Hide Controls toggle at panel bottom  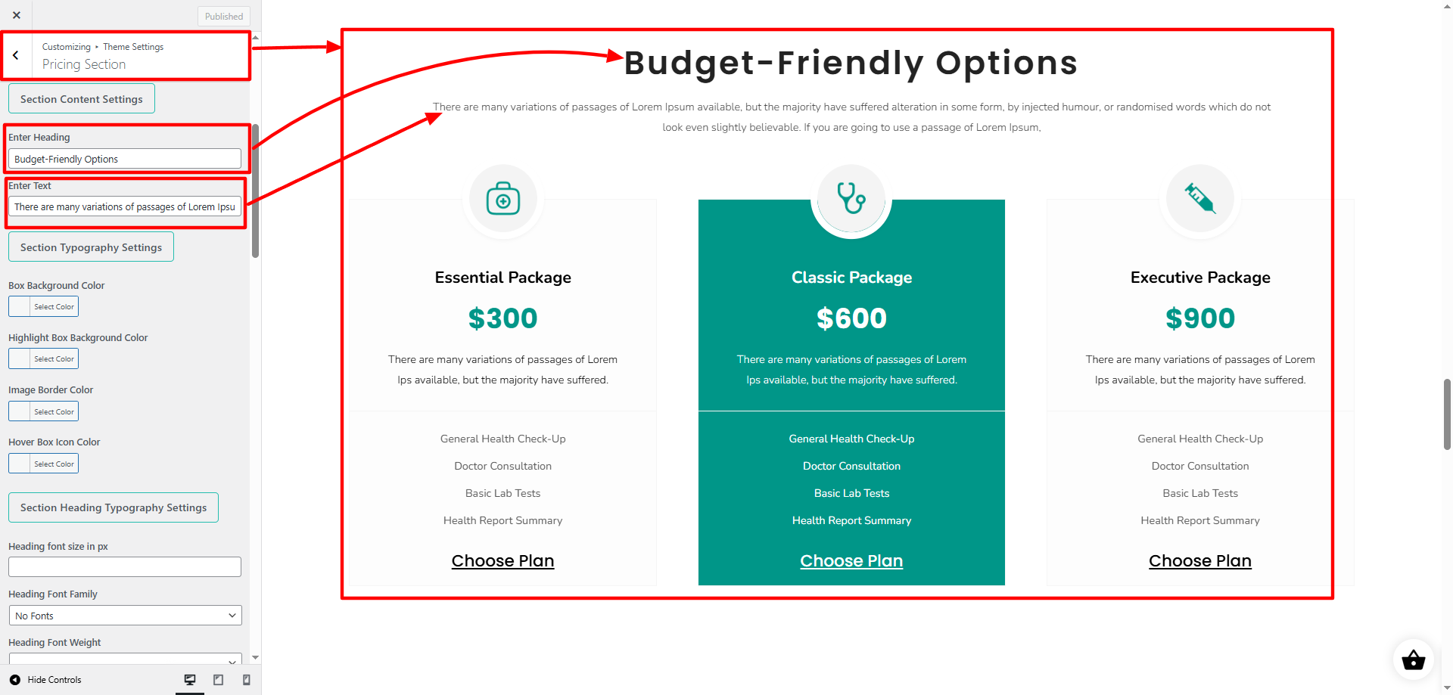pyautogui.click(x=46, y=680)
